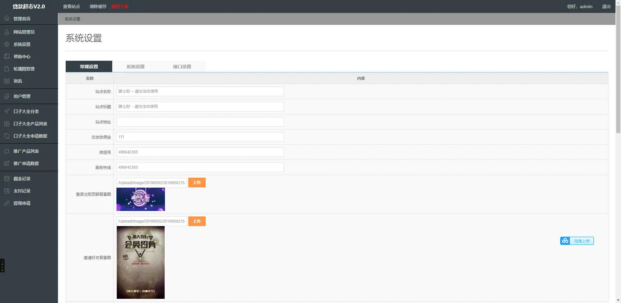Click the 邀请好友背景图 path field
Screen dimensions: 621x303
click(x=152, y=221)
